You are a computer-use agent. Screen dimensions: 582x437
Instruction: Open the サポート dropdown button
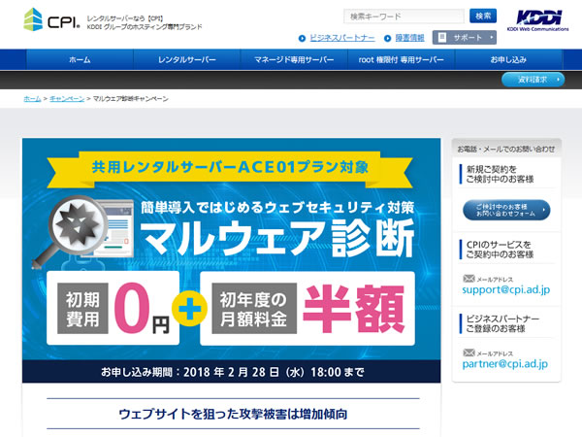click(465, 38)
